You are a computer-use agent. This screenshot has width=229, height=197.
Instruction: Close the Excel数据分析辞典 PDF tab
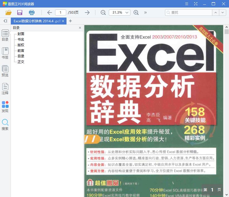[x=63, y=21]
